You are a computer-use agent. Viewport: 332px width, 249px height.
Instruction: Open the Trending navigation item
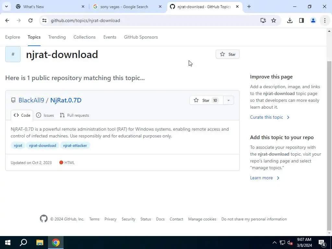tap(57, 37)
